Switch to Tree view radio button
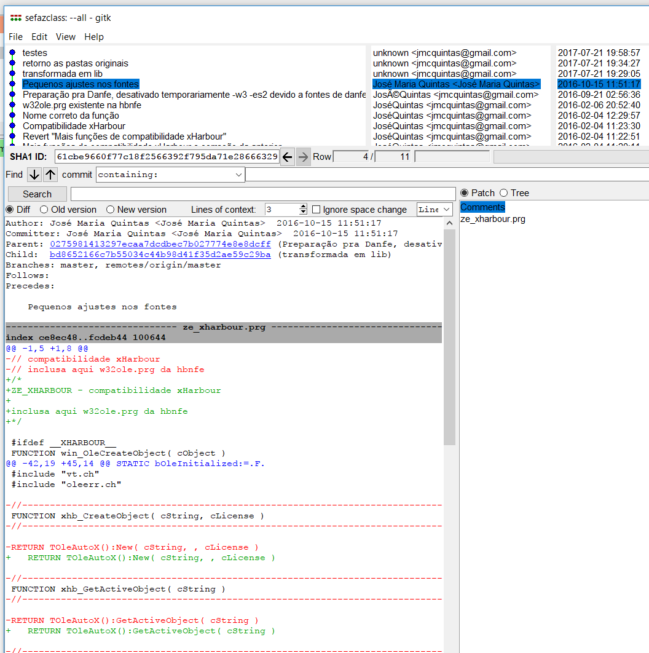The image size is (649, 653). pos(504,193)
